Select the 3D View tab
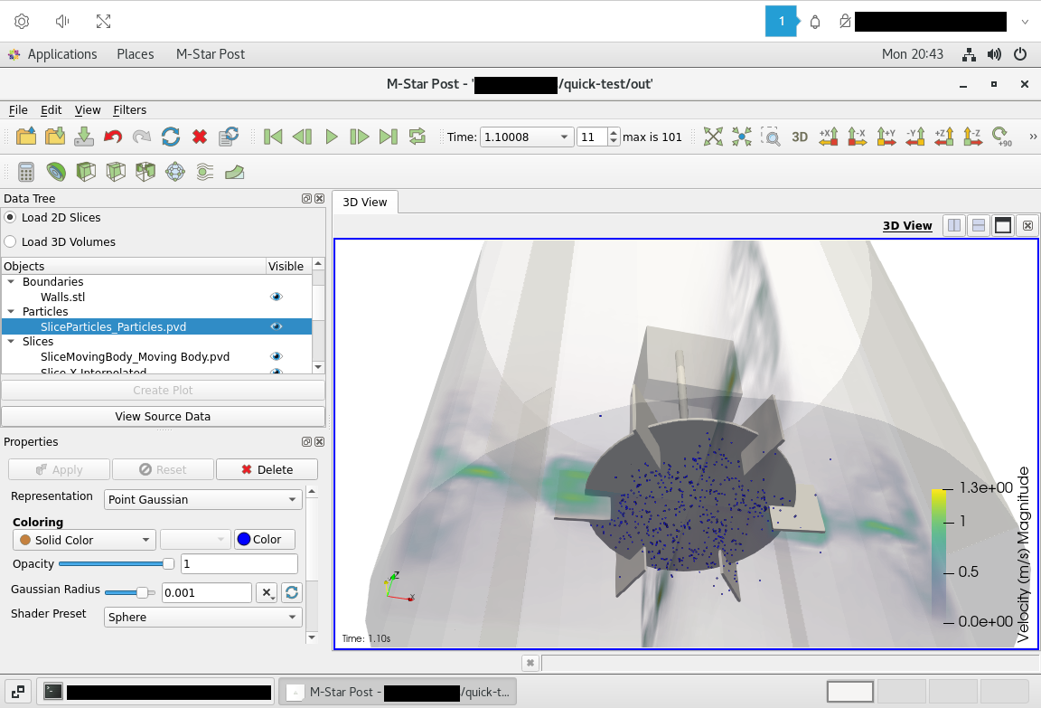 tap(364, 202)
